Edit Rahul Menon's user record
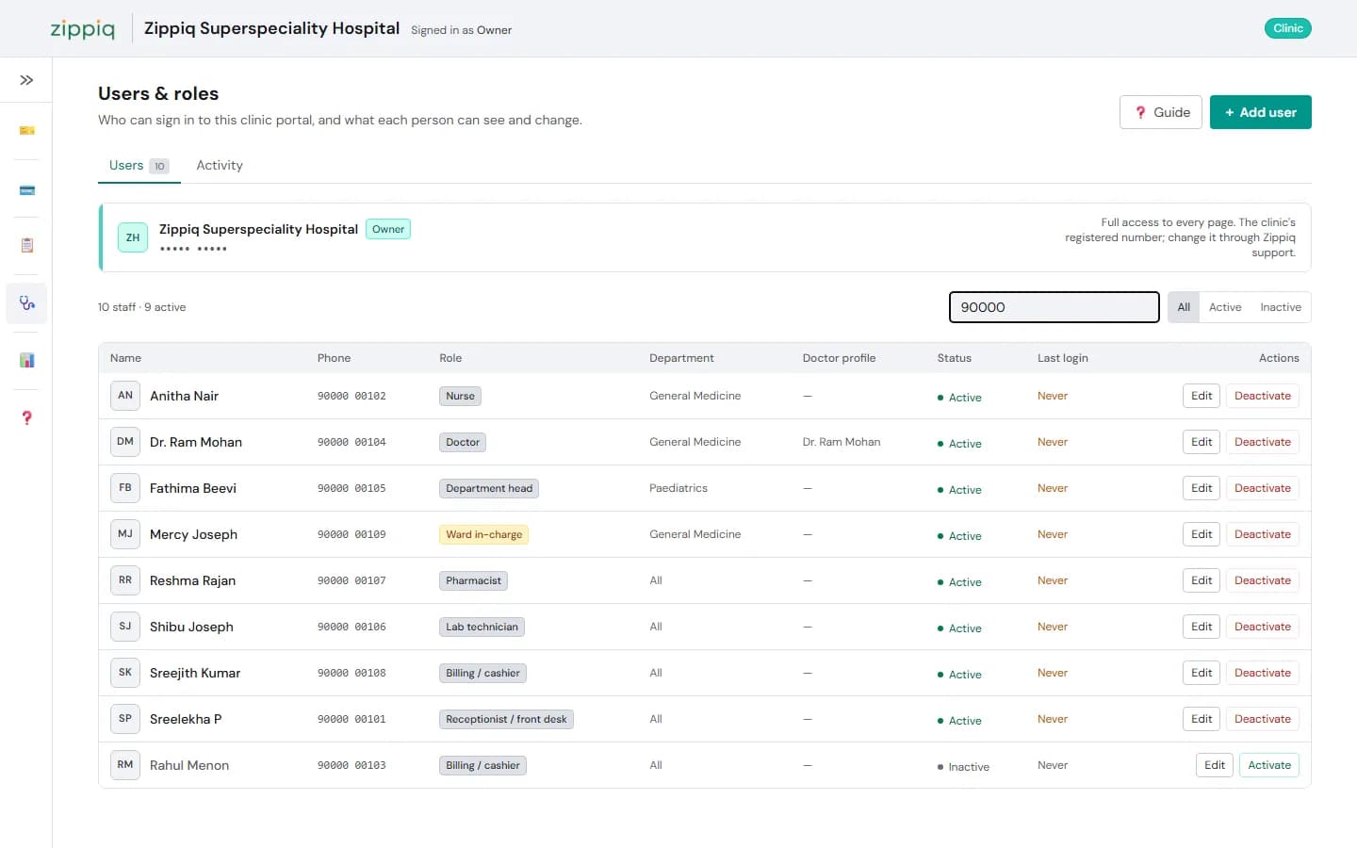 point(1215,765)
